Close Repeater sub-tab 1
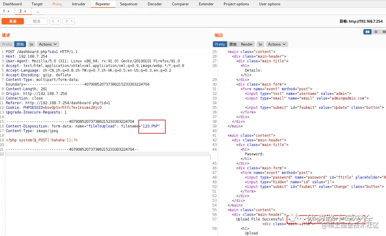The image size is (386, 236). click(9, 11)
